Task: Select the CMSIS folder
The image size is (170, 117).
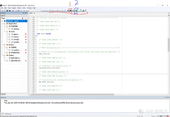Action: tap(14, 47)
